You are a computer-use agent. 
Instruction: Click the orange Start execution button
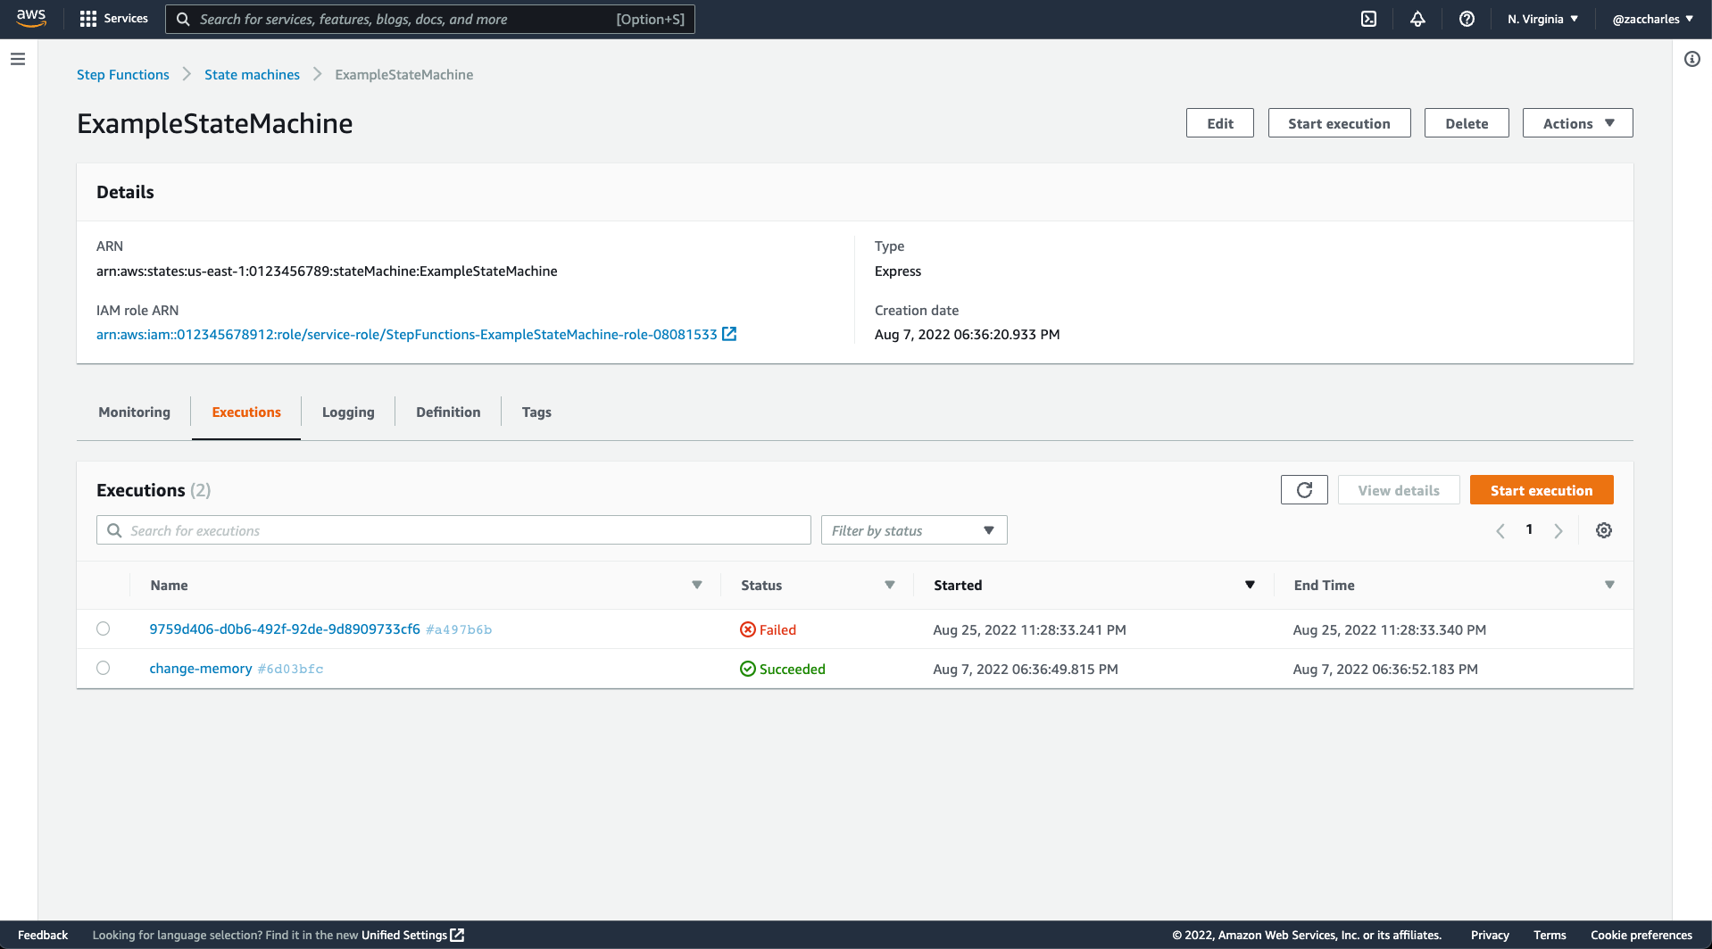click(1542, 490)
